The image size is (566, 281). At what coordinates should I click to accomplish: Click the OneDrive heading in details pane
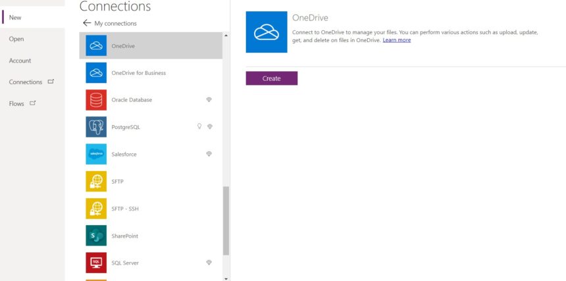point(310,18)
